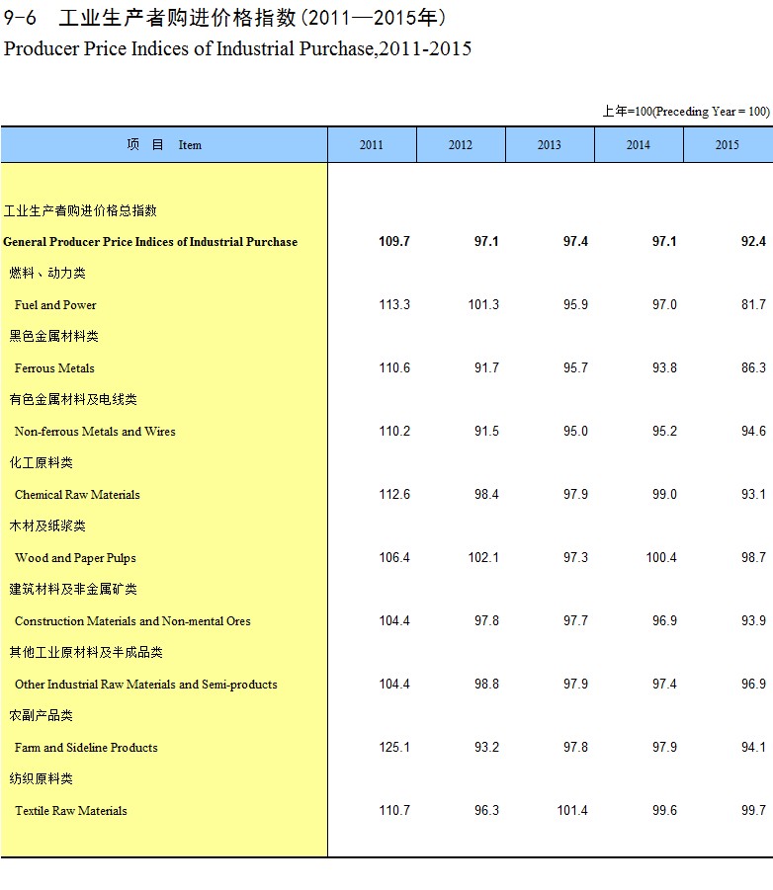Click the 'Wood and Paper Pulps' label
Image resolution: width=773 pixels, height=890 pixels.
tap(75, 558)
